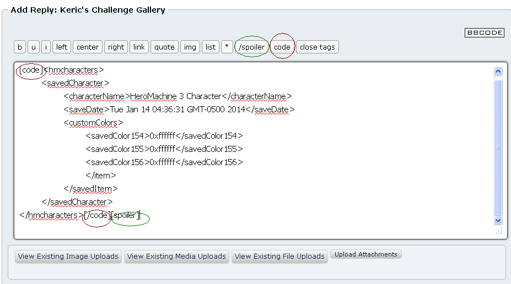This screenshot has width=511, height=284.
Task: Select the Upload Attachments tab
Action: click(366, 255)
